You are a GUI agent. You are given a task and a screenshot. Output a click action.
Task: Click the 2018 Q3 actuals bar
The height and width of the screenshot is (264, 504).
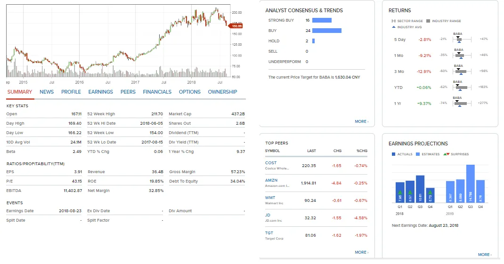pos(420,189)
